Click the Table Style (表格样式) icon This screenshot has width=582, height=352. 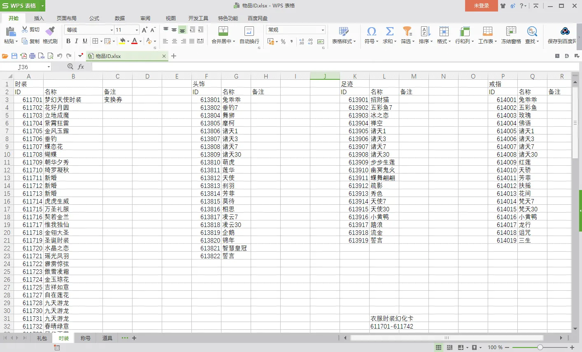pyautogui.click(x=343, y=31)
